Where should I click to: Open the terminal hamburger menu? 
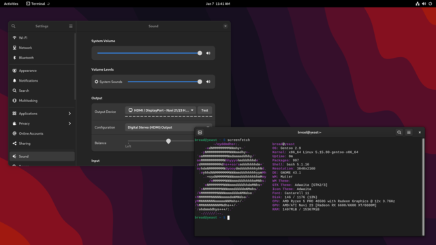(409, 133)
